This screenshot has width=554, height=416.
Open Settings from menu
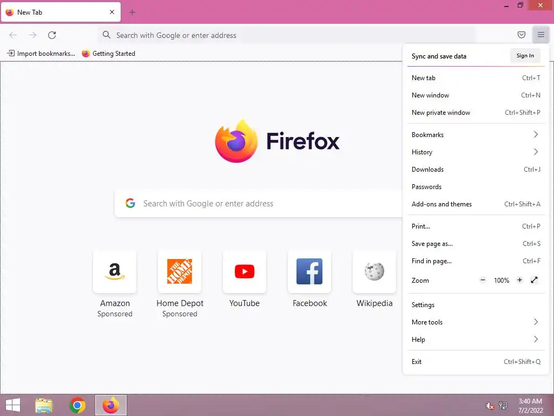coord(476,305)
